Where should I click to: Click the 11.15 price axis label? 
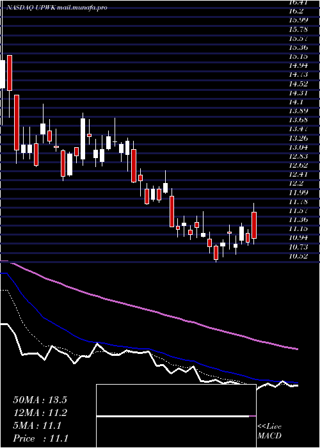298,228
